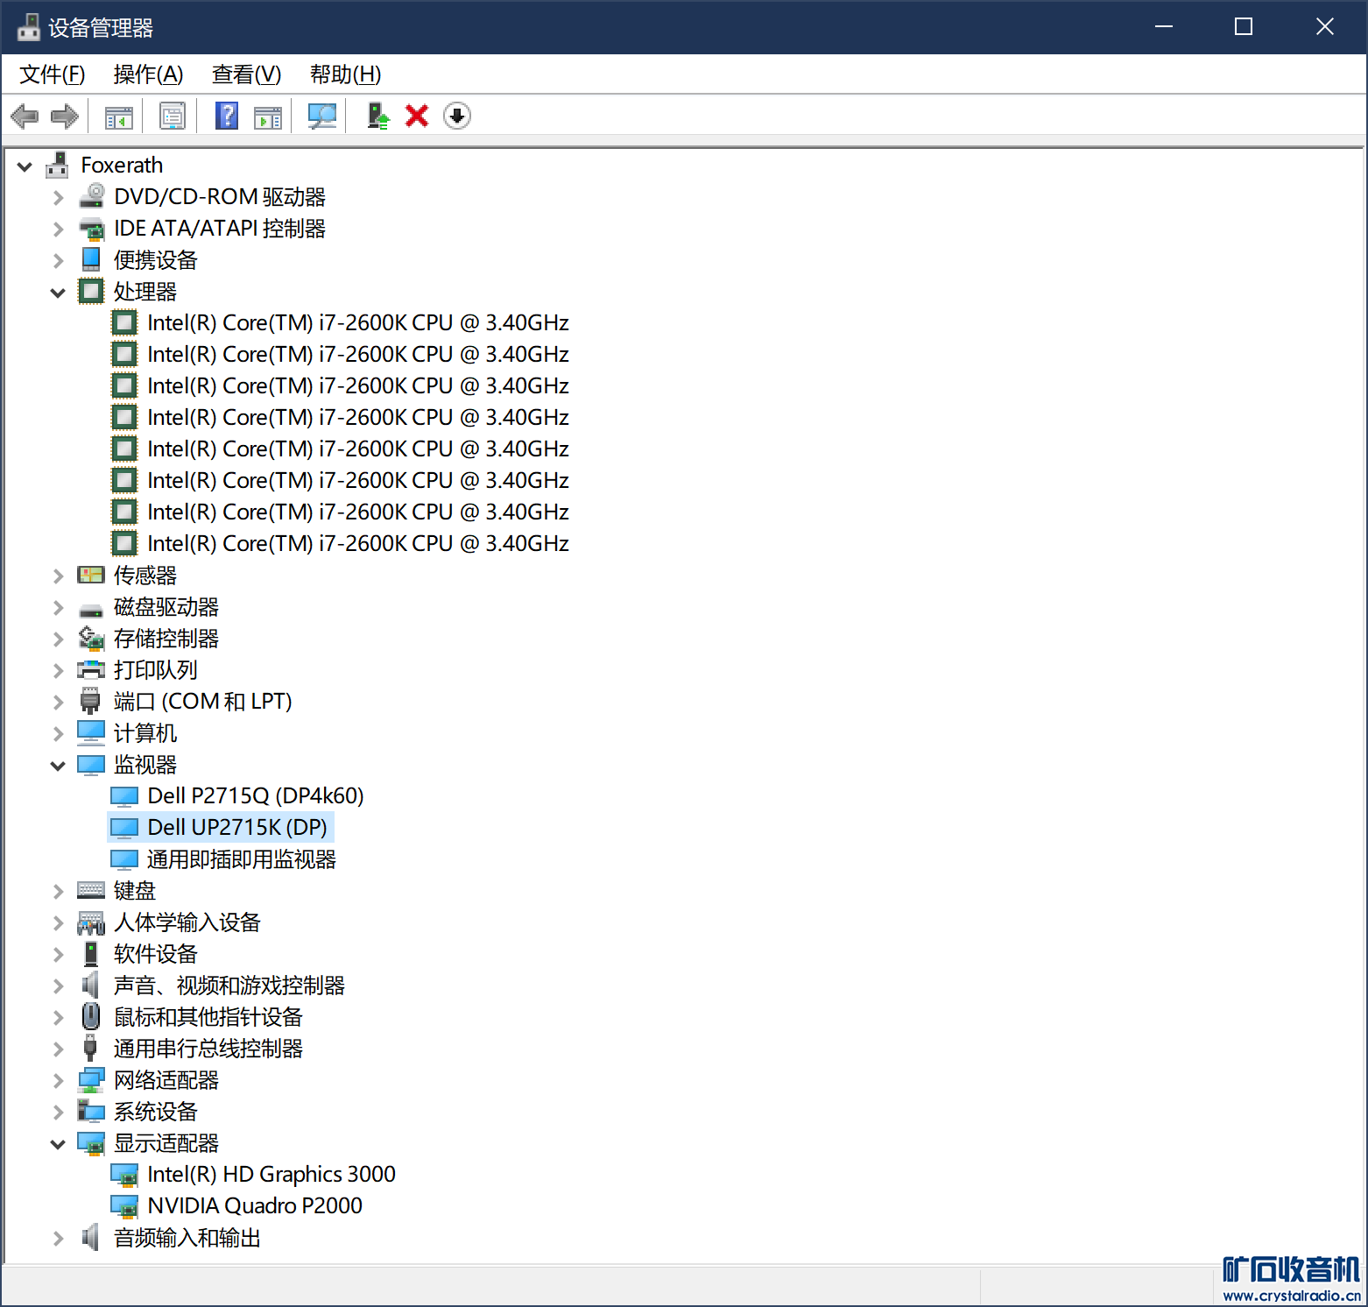Open the Properties toolbar icon
The image size is (1368, 1307).
pyautogui.click(x=173, y=116)
